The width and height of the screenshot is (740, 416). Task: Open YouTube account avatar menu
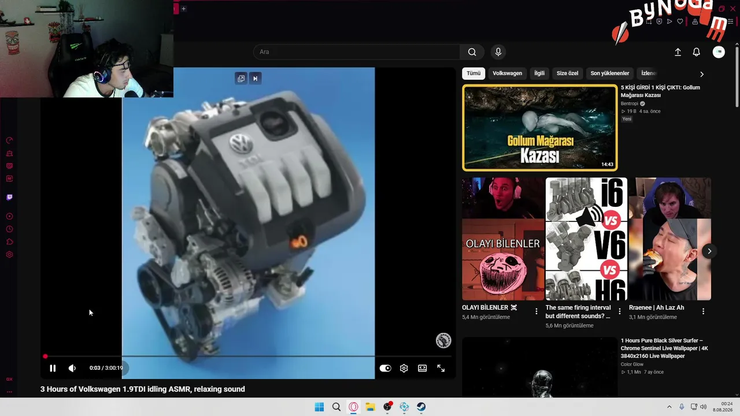719,52
